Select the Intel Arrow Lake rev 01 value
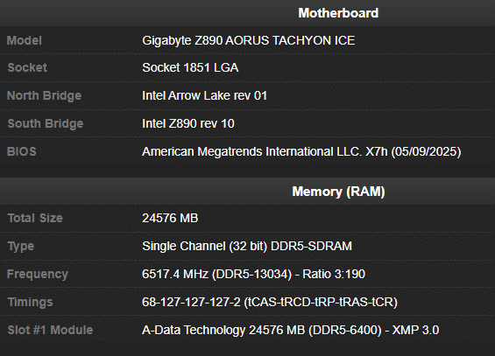This screenshot has width=495, height=356. [x=204, y=95]
